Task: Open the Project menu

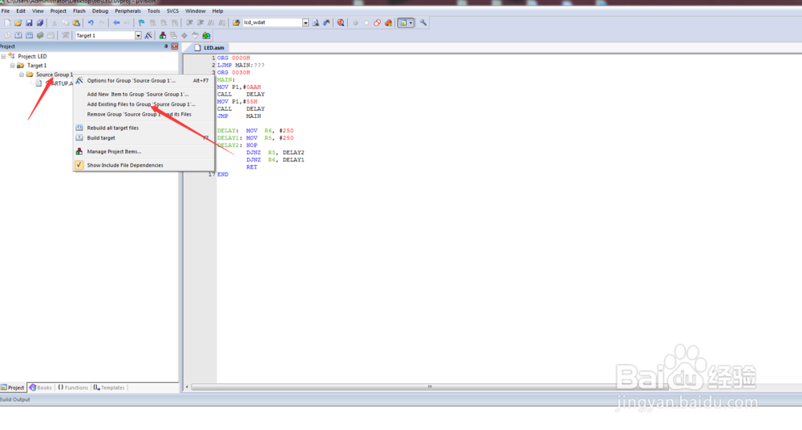Action: (x=59, y=10)
